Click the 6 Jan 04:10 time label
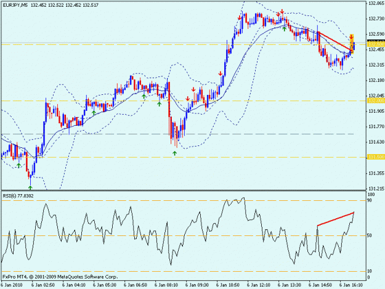385x289 pixels. tap(74, 285)
